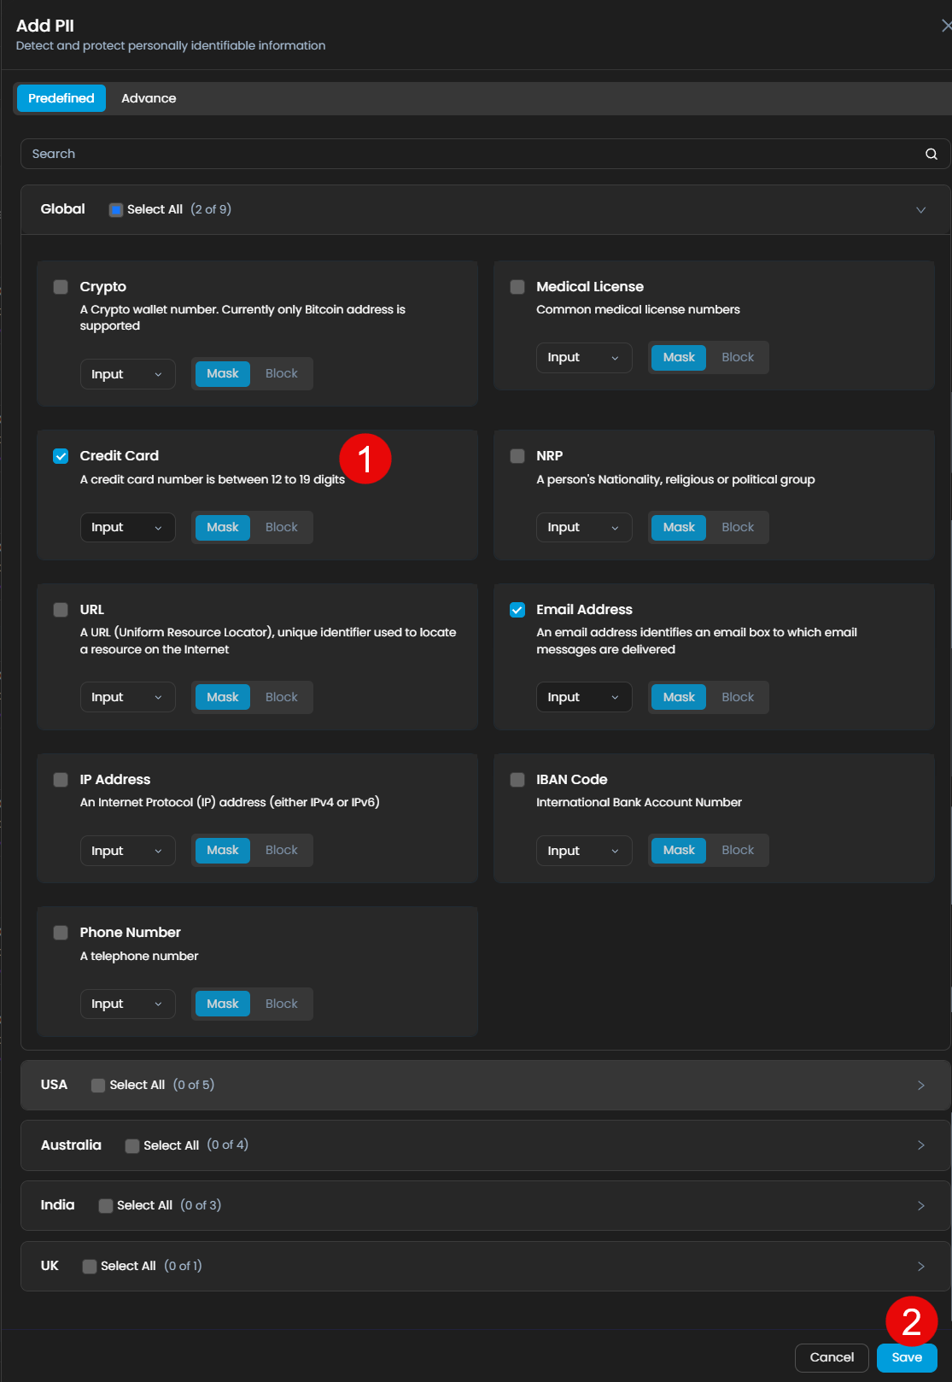Viewport: 952px width, 1382px height.
Task: Toggle Select All for Global
Action: click(116, 210)
